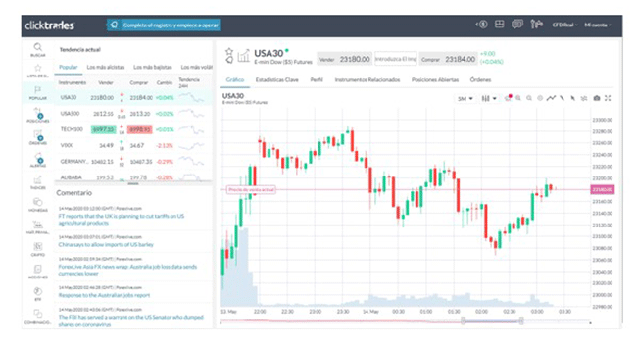The height and width of the screenshot is (353, 637).
Task: Open the Mi cuenta dropdown menu
Action: [x=598, y=25]
